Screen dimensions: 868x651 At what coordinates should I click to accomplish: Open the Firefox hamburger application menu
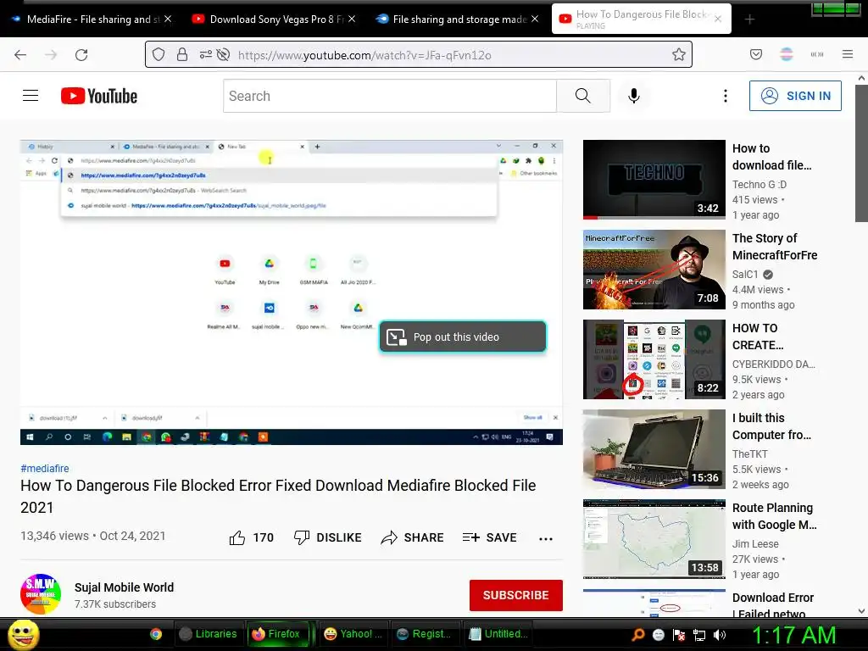[848, 54]
